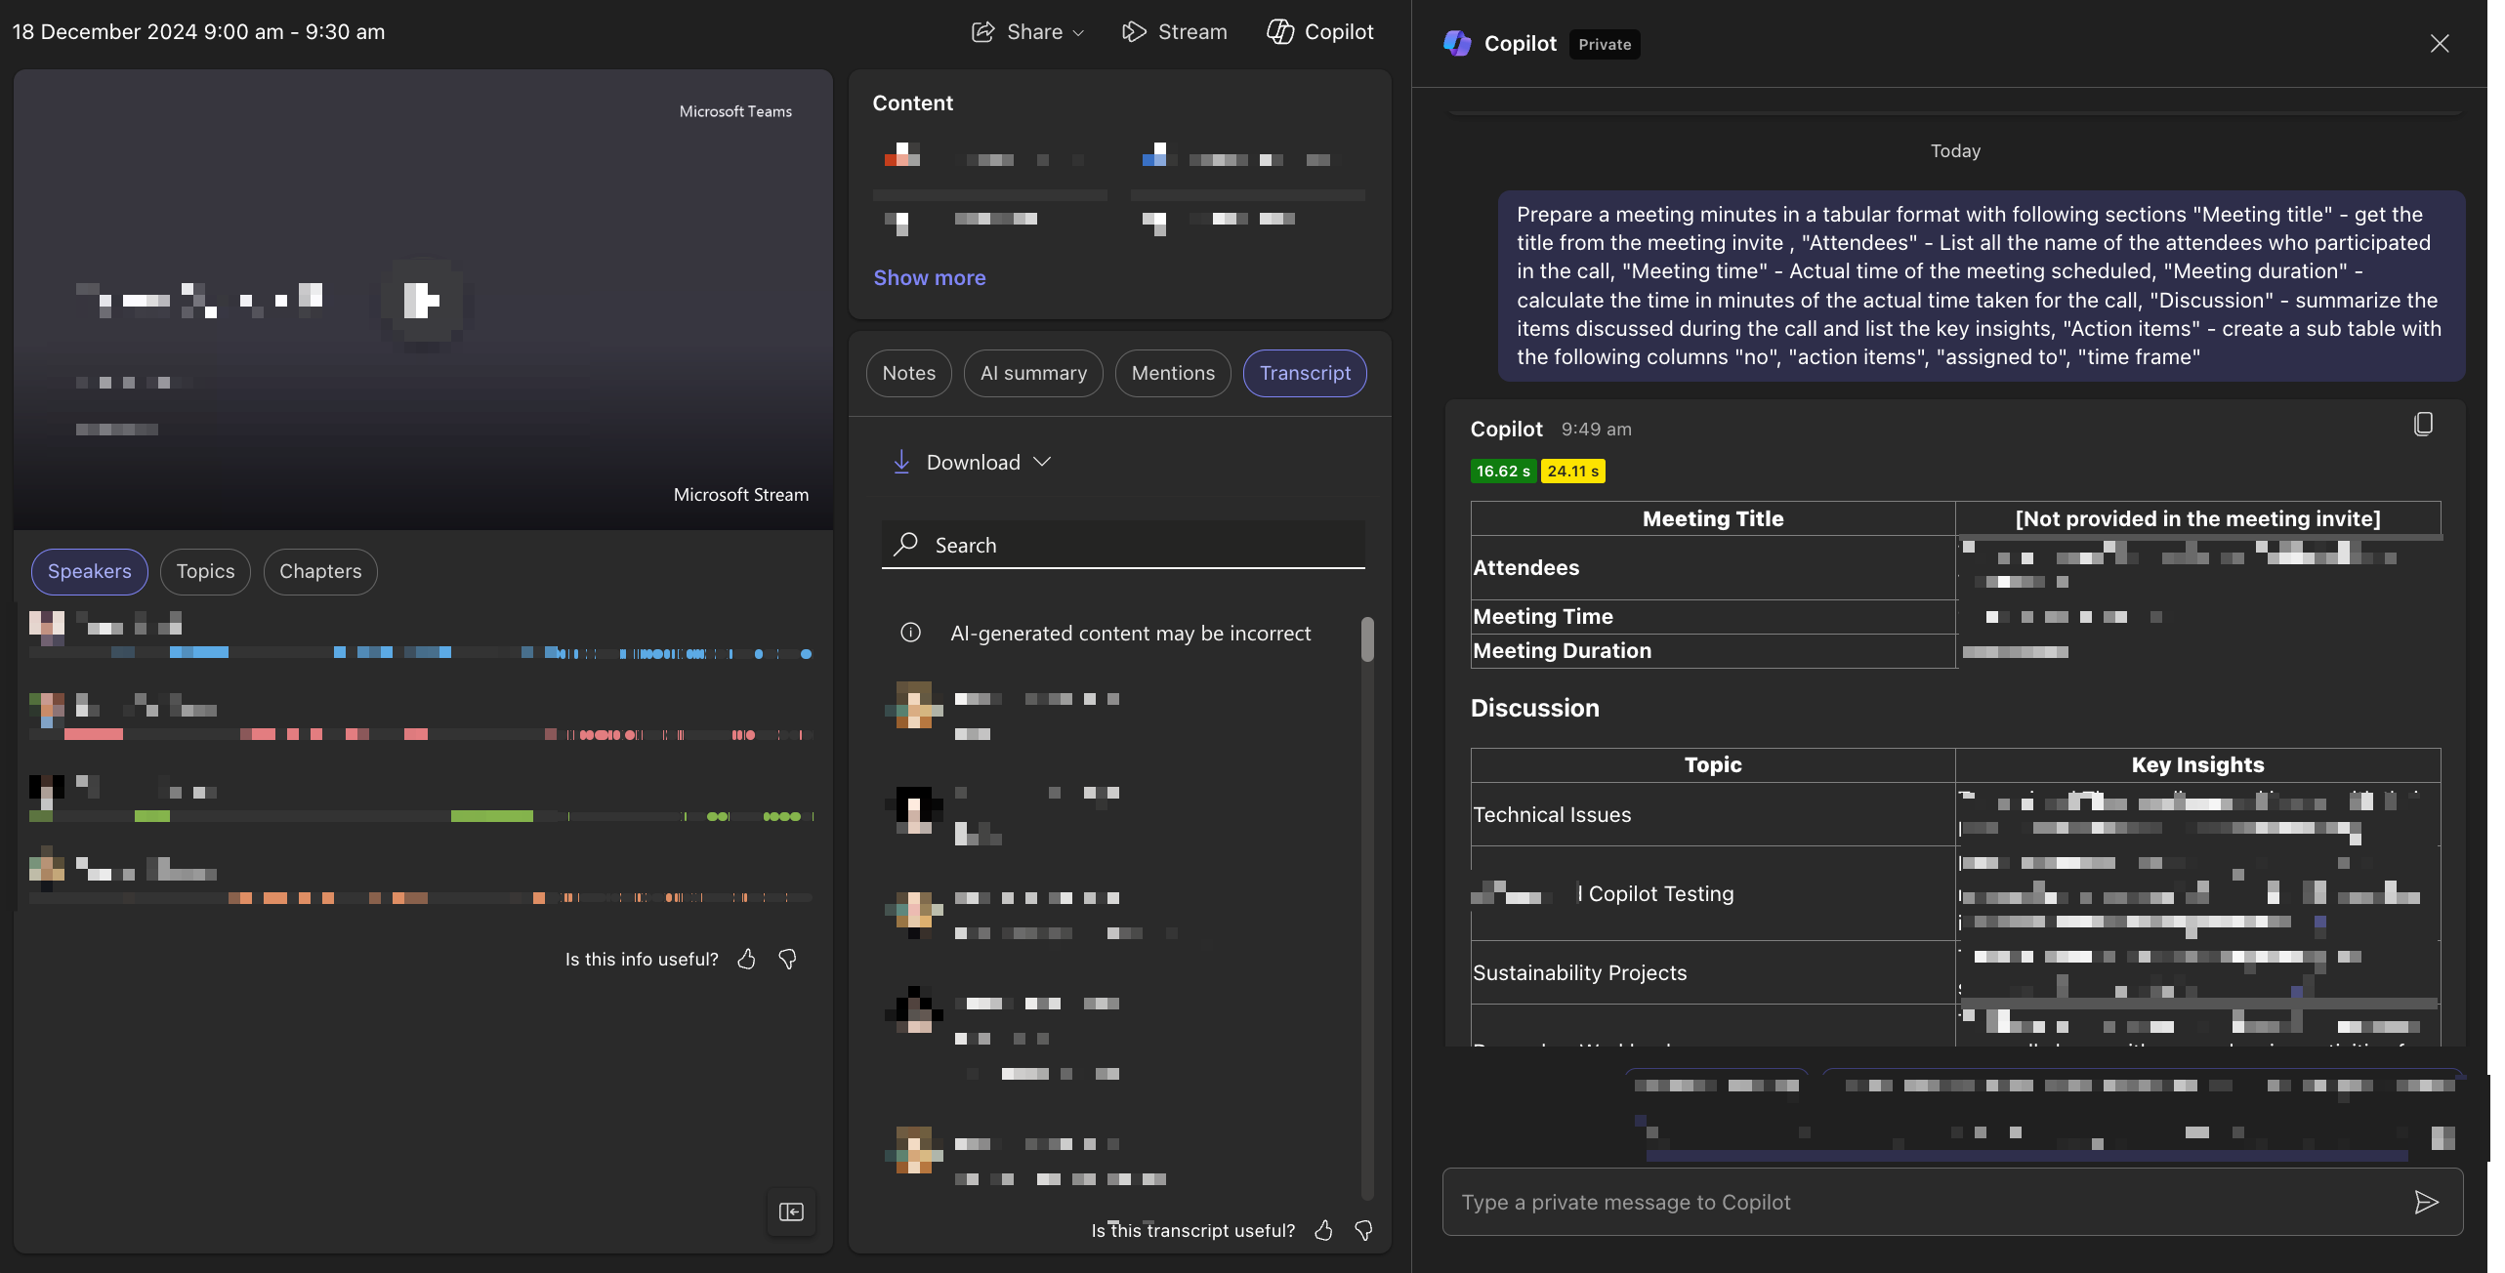The height and width of the screenshot is (1273, 2505).
Task: Click the Meeting Duration row label
Action: tap(1562, 651)
